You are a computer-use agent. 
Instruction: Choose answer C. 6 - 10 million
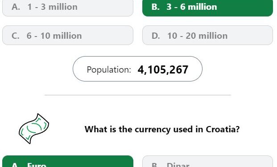68,35
